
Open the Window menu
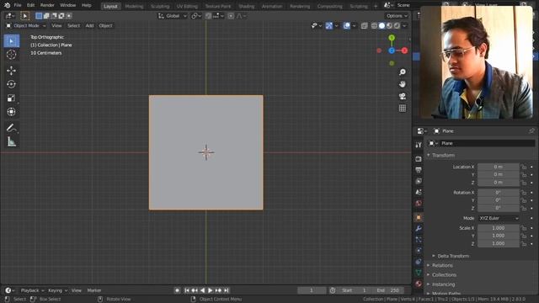67,6
